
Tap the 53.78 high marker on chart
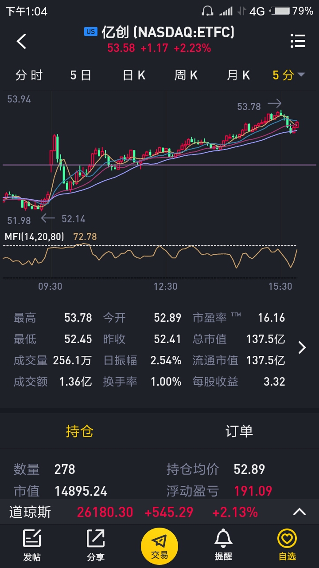tap(249, 106)
